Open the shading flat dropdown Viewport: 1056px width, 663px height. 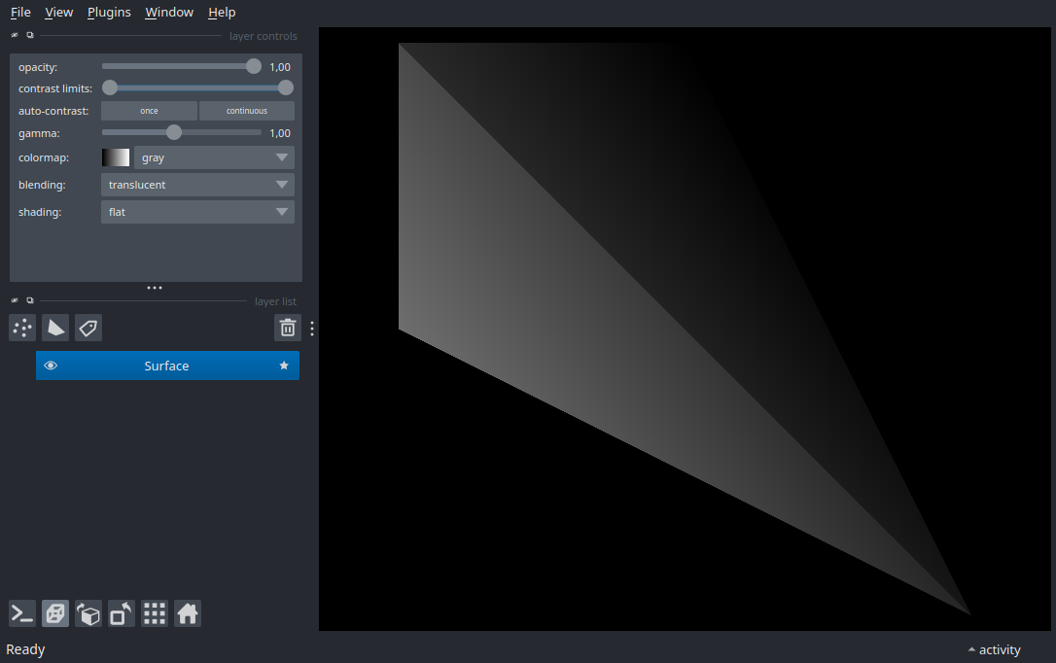pos(197,212)
